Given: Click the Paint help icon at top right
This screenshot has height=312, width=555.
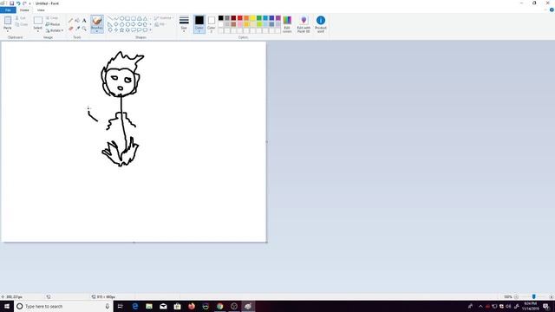Looking at the screenshot, I should [552, 10].
